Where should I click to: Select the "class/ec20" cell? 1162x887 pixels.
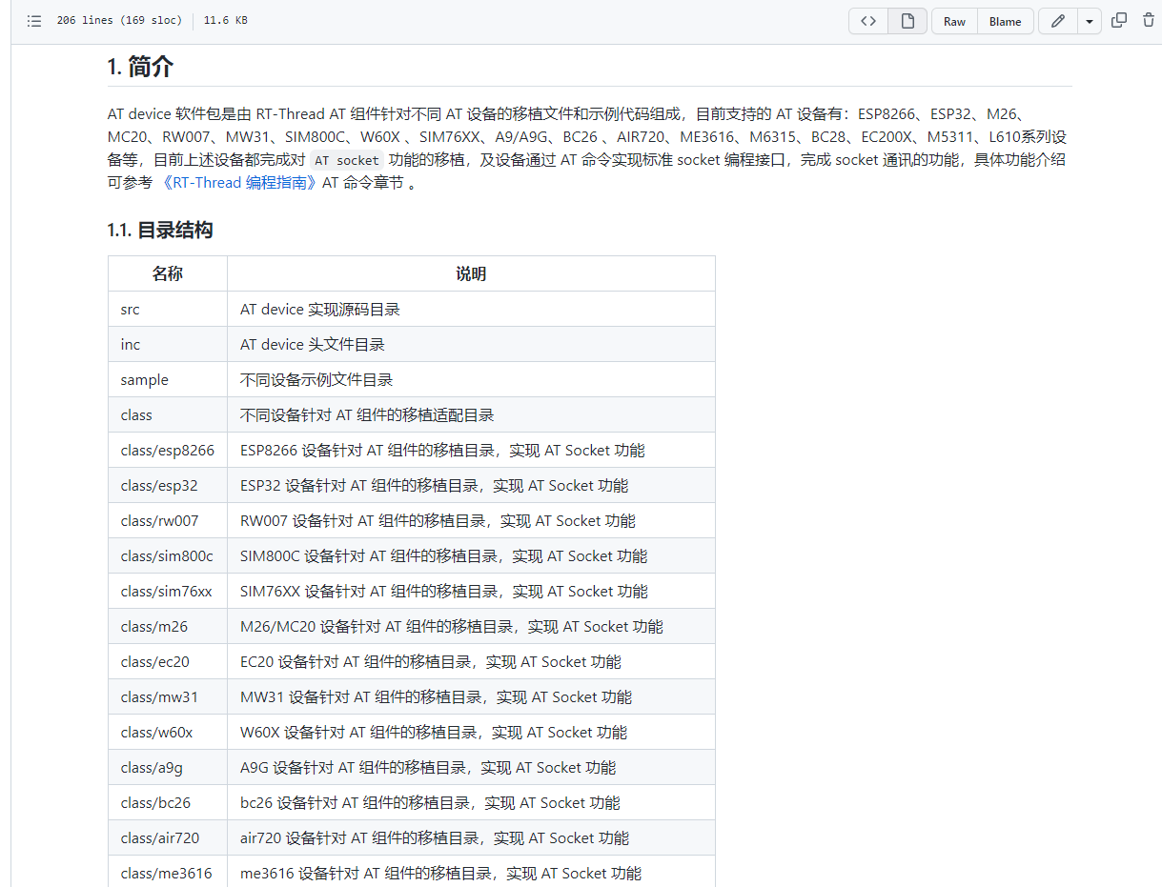point(168,661)
